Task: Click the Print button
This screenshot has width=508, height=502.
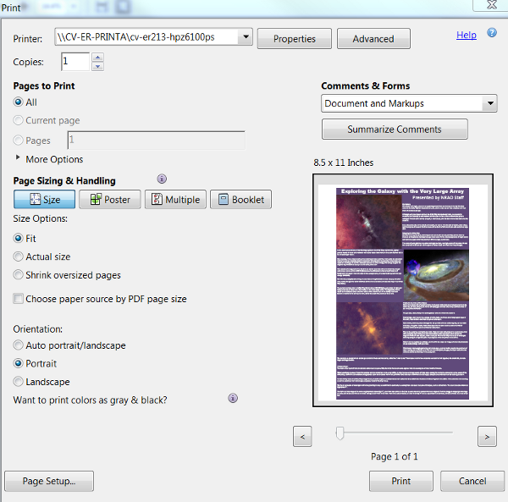Action: tap(400, 481)
